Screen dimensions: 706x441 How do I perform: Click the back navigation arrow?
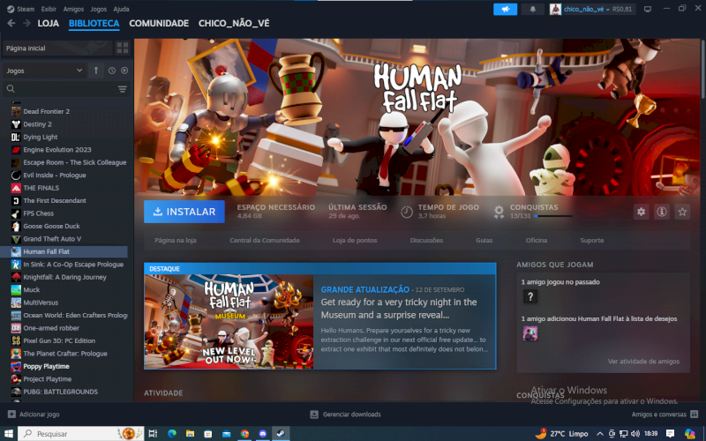[11, 23]
